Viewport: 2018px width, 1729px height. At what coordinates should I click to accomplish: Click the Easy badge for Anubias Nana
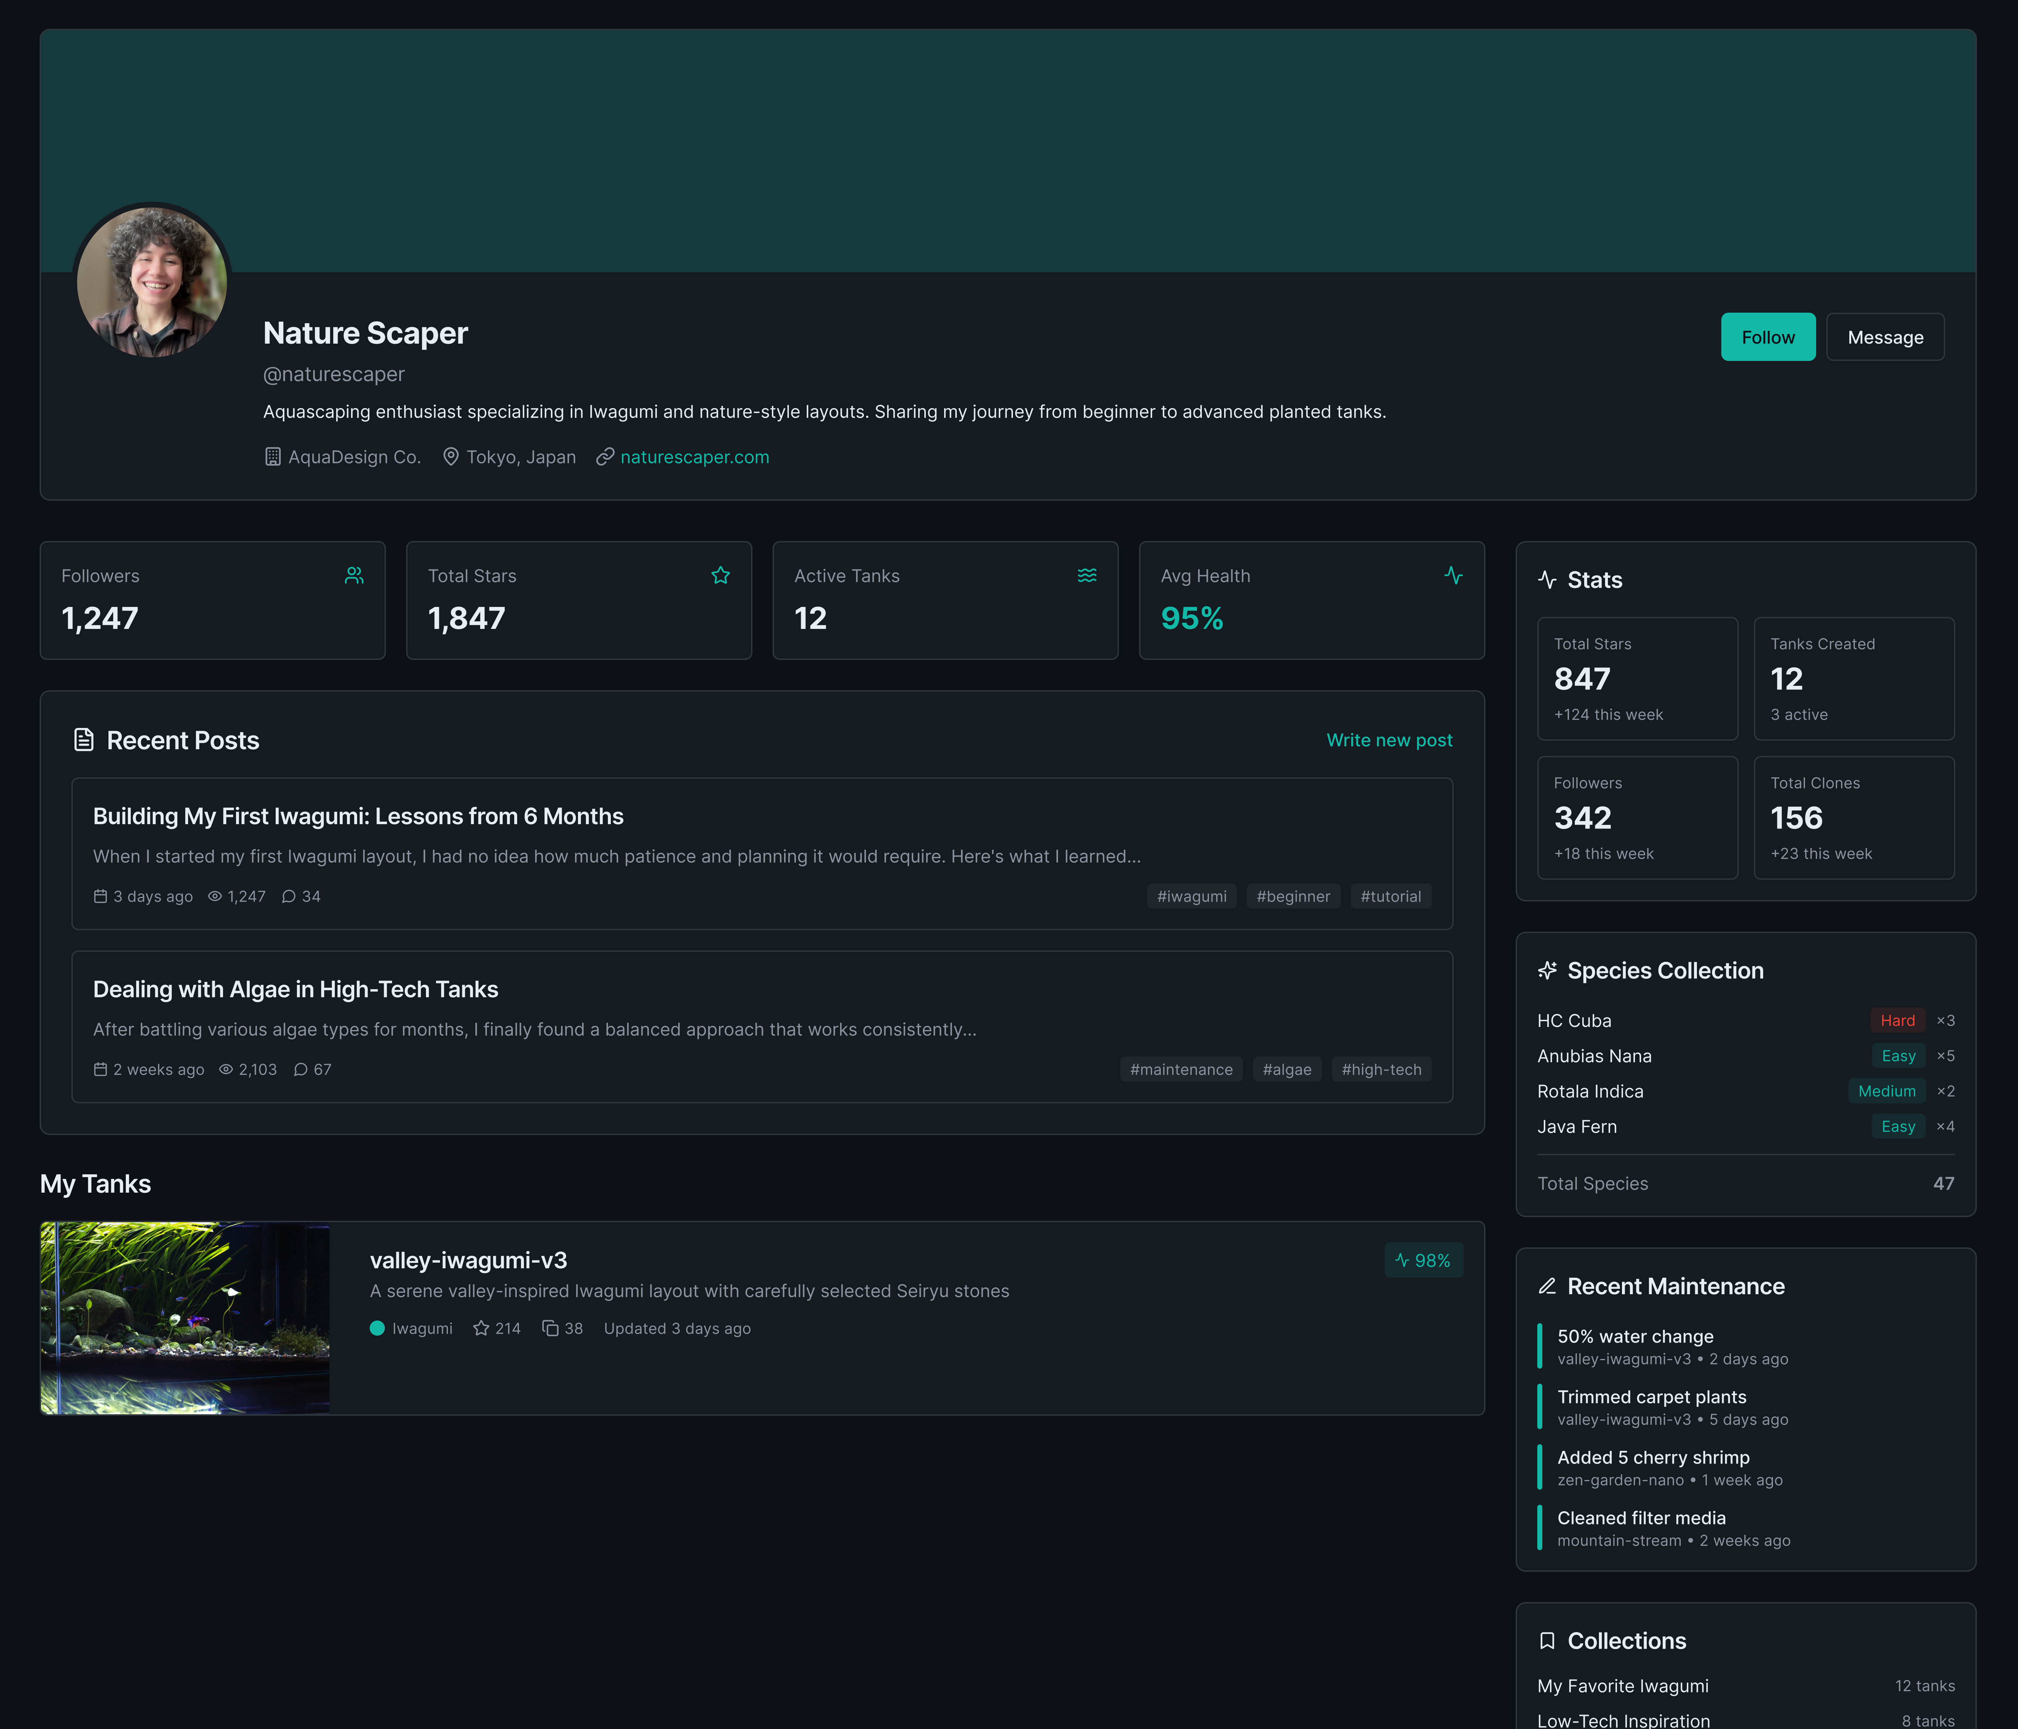[1898, 1055]
